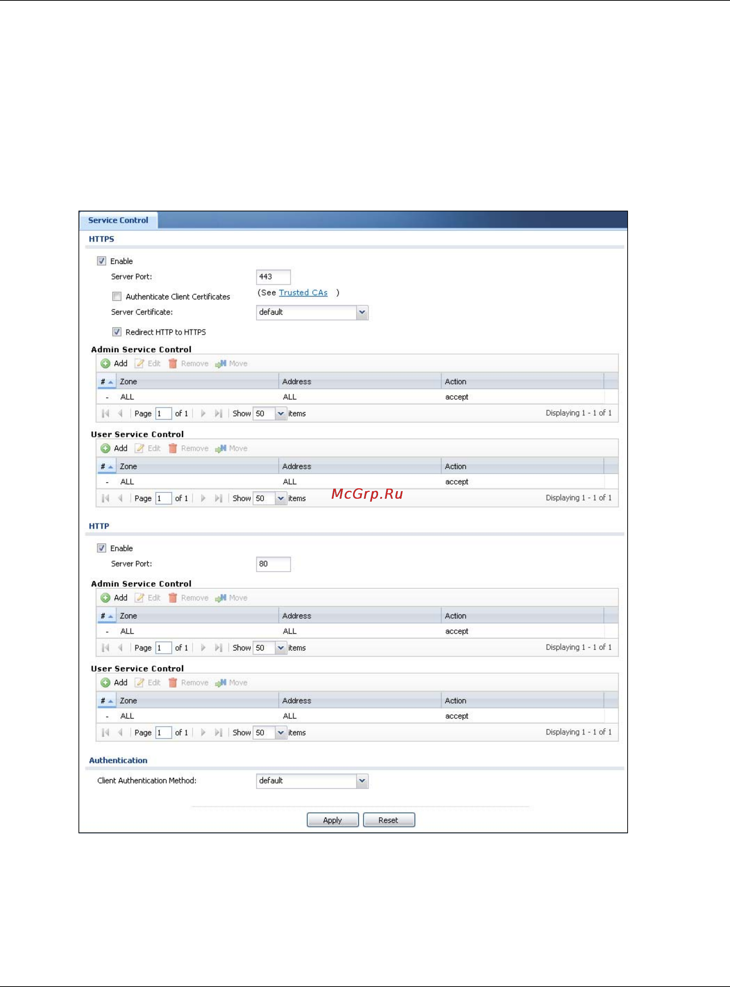The width and height of the screenshot is (730, 987).
Task: Click Apply button
Action: tap(332, 820)
